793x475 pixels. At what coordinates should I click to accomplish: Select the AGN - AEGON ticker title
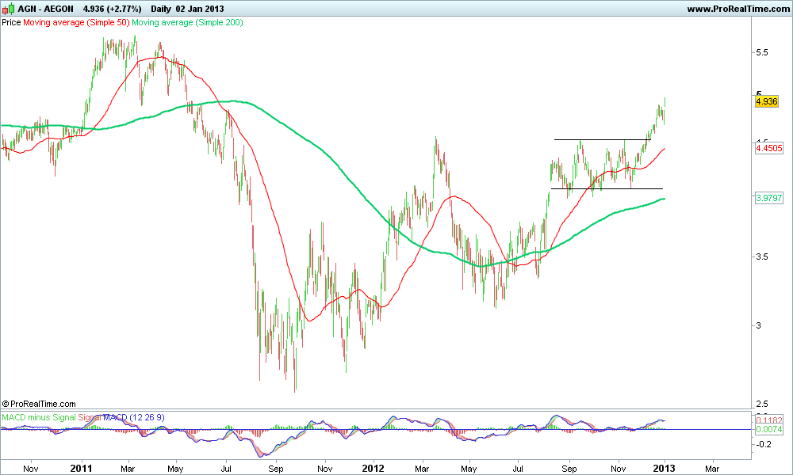[45, 9]
